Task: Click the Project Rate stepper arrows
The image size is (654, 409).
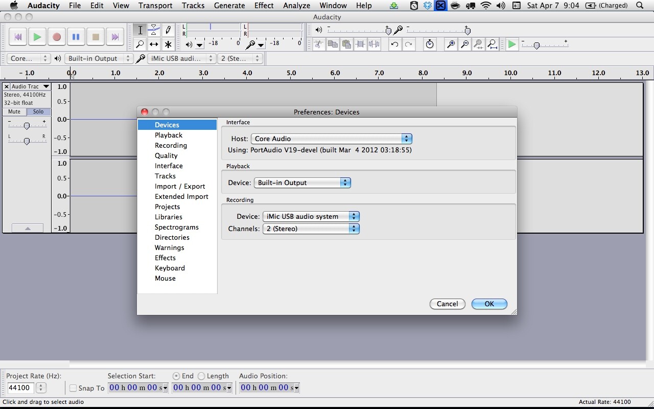Action: click(41, 388)
